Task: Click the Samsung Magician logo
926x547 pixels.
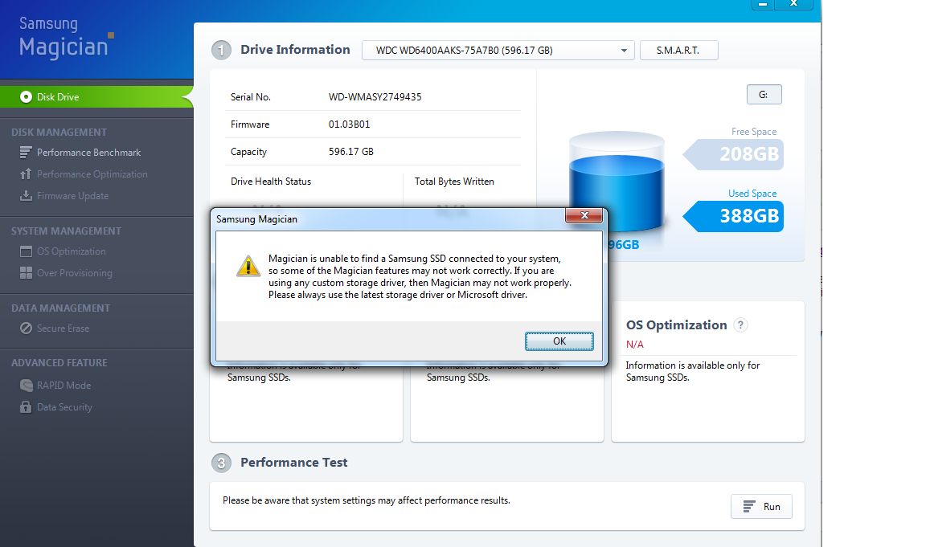Action: tap(66, 38)
